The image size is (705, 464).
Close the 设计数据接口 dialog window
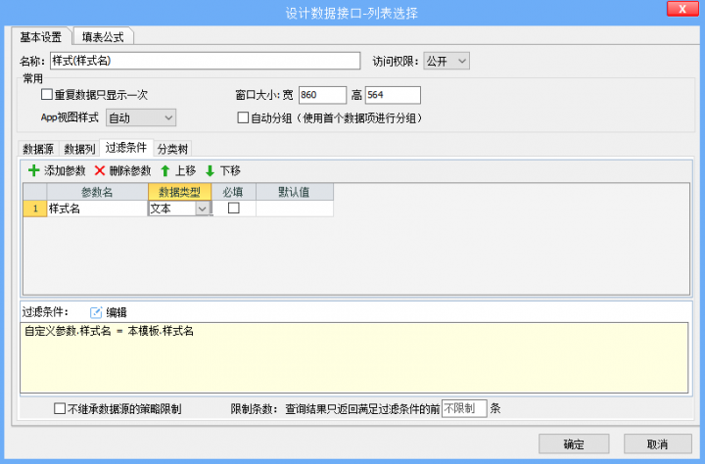[682, 9]
